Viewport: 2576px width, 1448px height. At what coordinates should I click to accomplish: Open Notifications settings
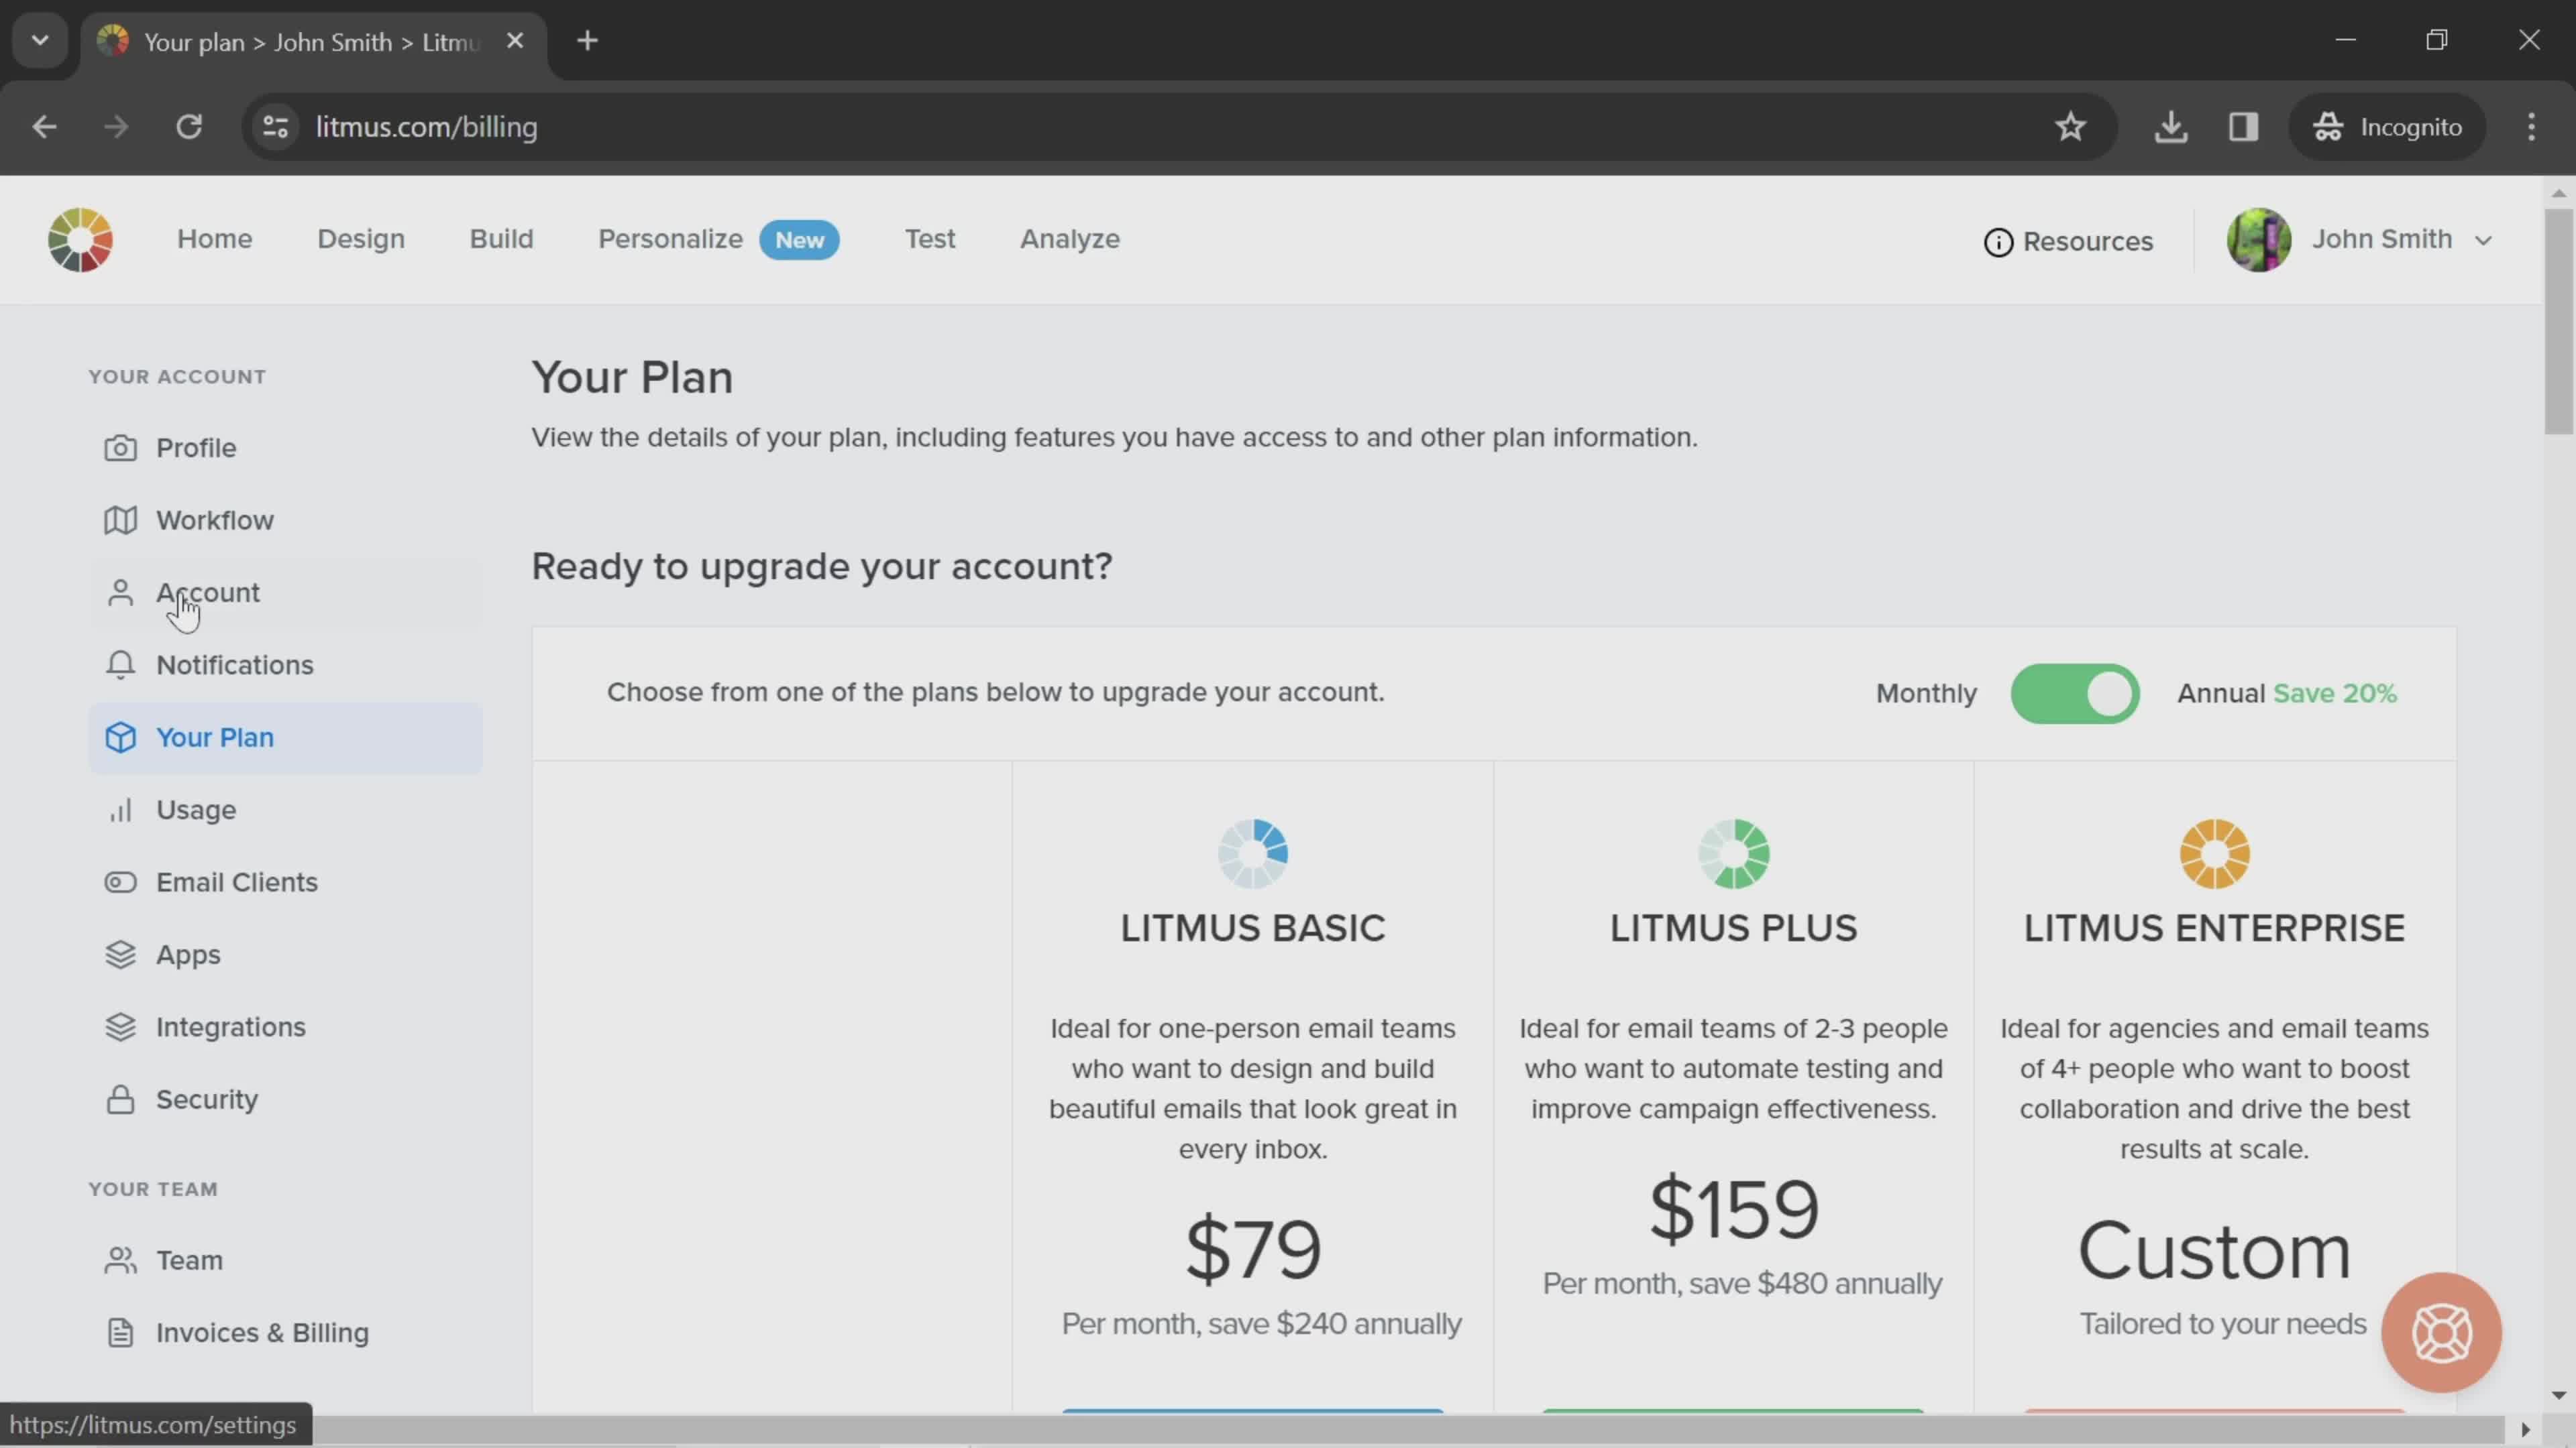(x=285, y=666)
